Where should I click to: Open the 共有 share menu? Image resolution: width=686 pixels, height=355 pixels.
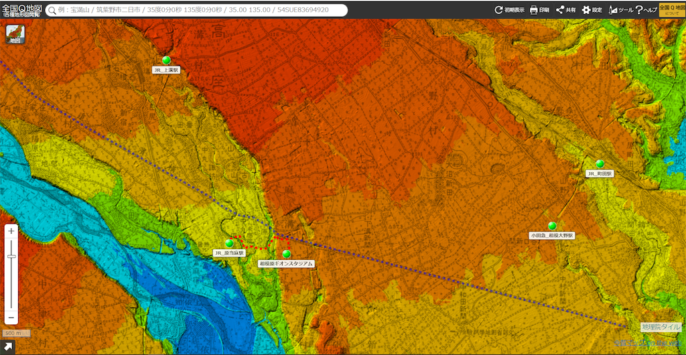(x=565, y=9)
